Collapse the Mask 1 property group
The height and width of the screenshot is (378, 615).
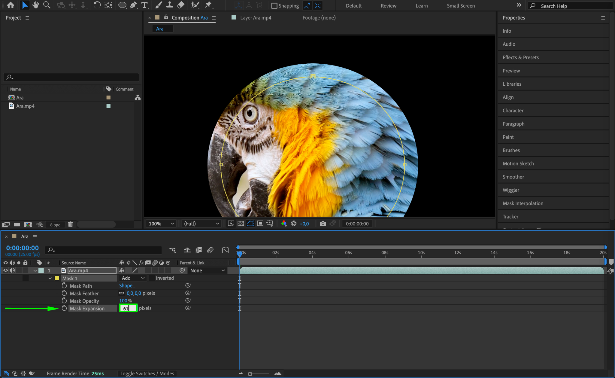click(x=50, y=278)
